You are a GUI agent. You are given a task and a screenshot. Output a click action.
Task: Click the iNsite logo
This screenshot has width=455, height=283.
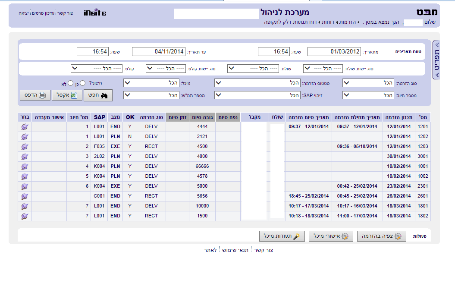pos(95,13)
